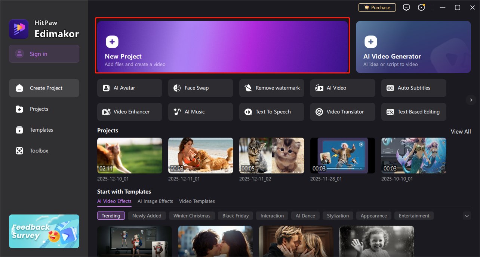Open the Auto Subtitles tool
This screenshot has height=257, width=480.
(x=413, y=88)
